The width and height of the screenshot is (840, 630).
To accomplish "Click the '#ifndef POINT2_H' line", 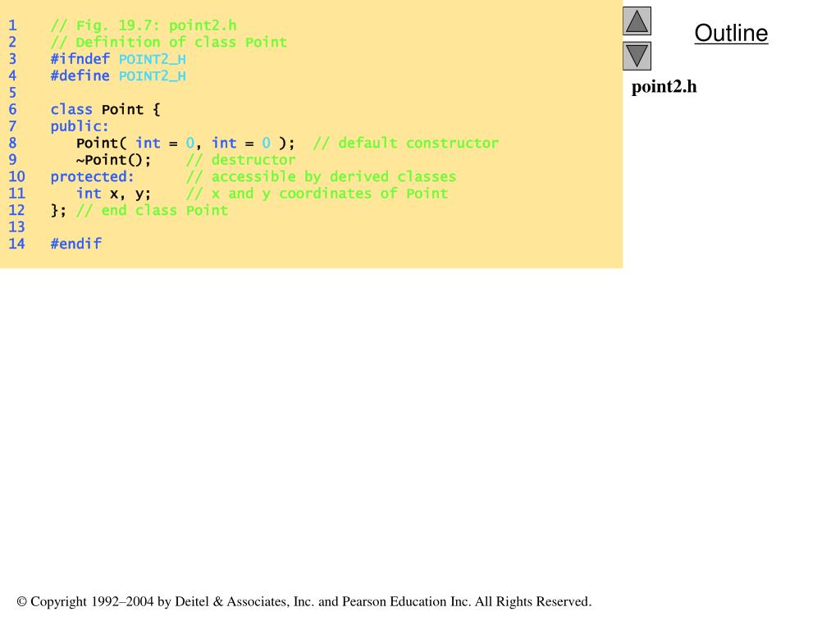I will [118, 59].
